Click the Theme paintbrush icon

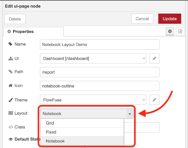(x=11, y=100)
